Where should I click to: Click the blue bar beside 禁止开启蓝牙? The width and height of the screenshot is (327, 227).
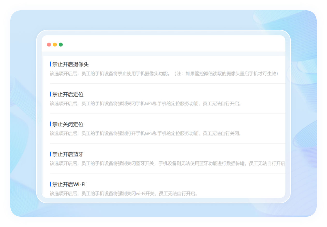point(50,154)
